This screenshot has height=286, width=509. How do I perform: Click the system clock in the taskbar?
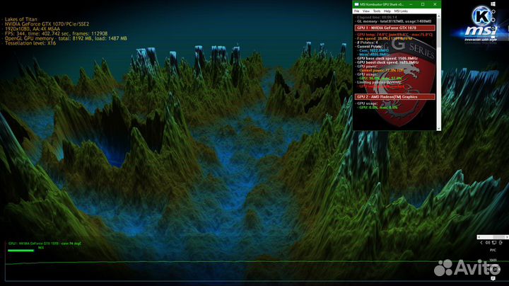(492, 261)
